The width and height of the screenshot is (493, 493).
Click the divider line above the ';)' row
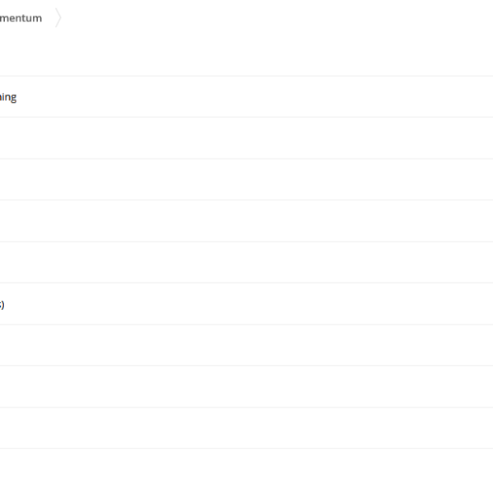pyautogui.click(x=246, y=283)
